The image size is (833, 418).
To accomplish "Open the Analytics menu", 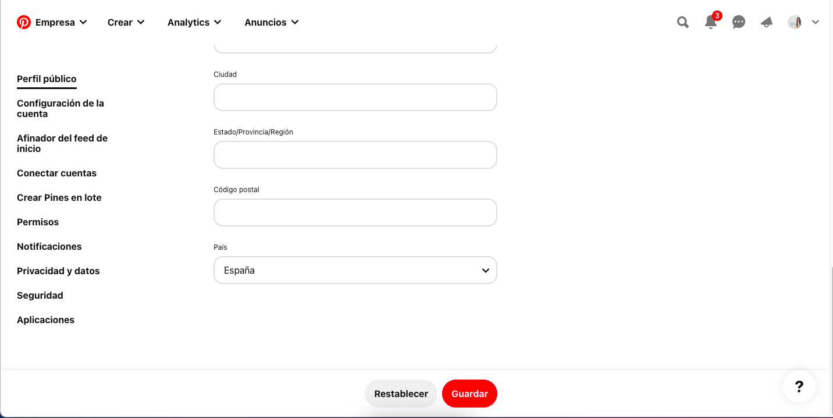I will tap(189, 22).
